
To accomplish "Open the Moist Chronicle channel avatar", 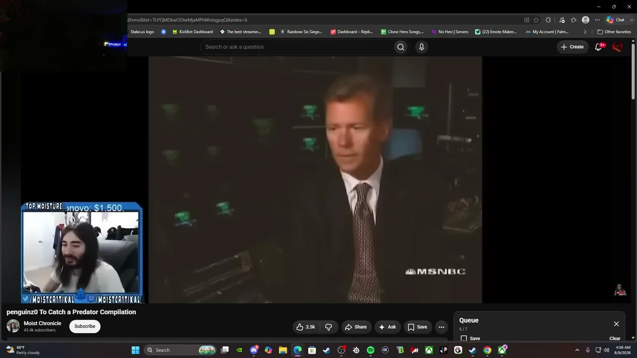I will pyautogui.click(x=13, y=326).
